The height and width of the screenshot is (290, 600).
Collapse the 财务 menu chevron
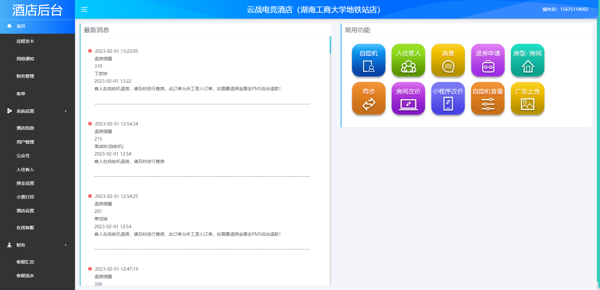pyautogui.click(x=66, y=245)
